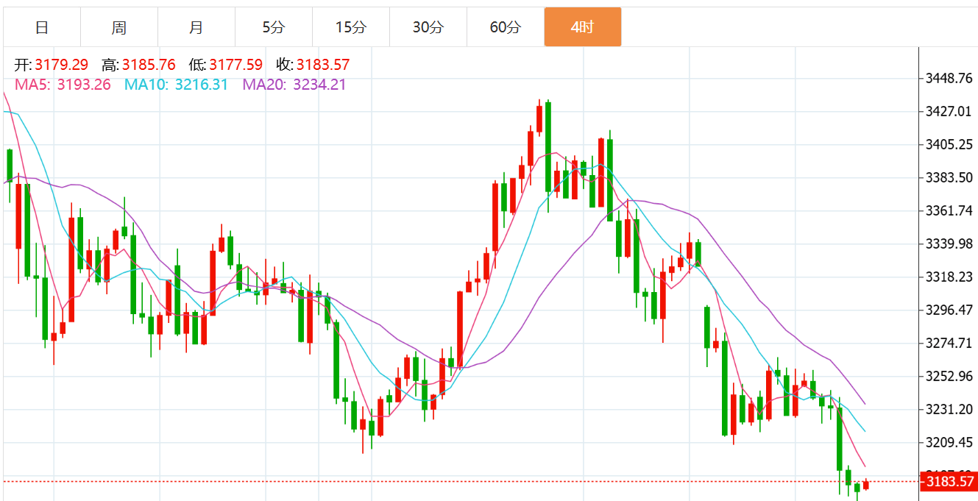Click the active orange 4时 tab
Image resolution: width=978 pixels, height=501 pixels.
pyautogui.click(x=582, y=28)
